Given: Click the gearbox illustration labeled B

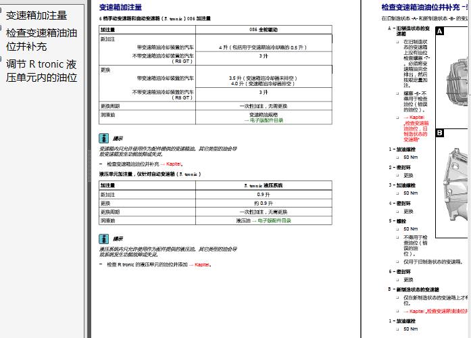Looking at the screenshot, I should (x=453, y=183).
